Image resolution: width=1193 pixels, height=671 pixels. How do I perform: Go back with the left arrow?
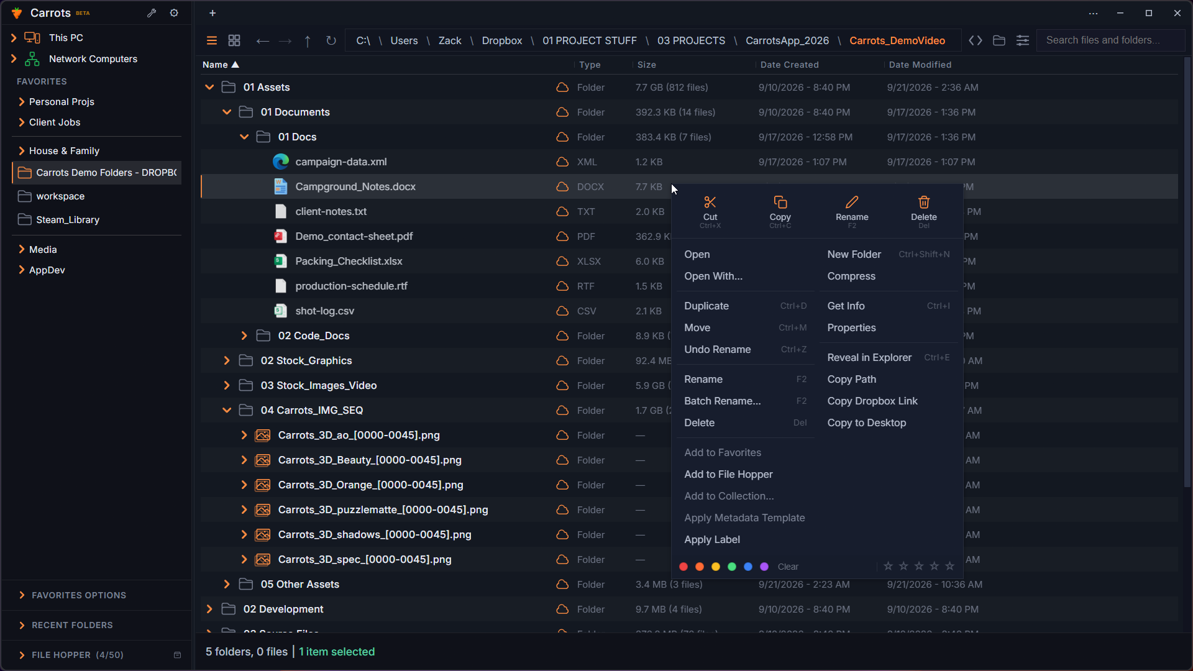click(262, 41)
